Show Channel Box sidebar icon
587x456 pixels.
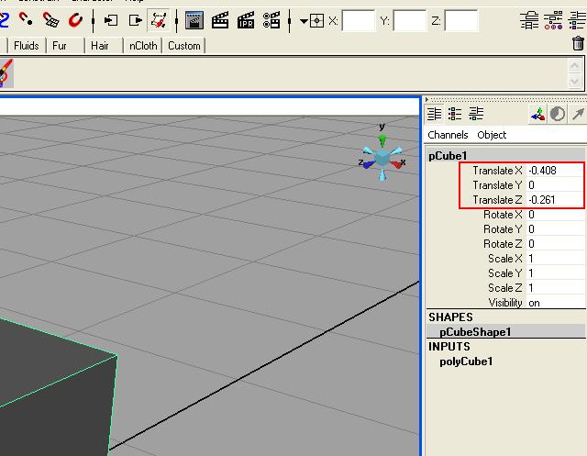(x=578, y=20)
